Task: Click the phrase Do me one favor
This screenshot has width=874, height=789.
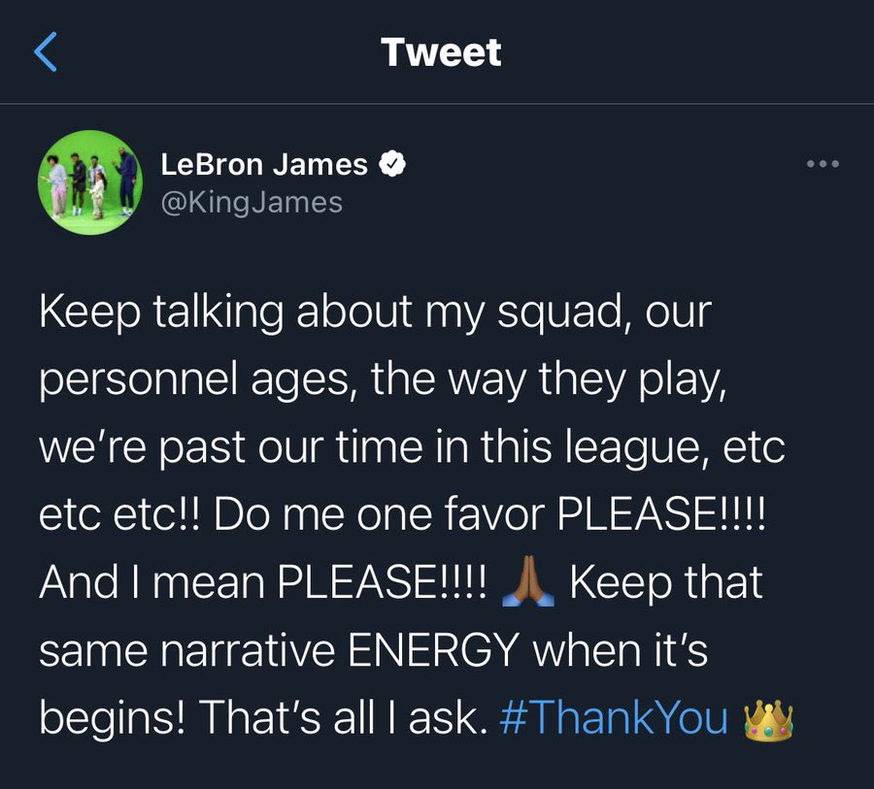Action: point(362,516)
